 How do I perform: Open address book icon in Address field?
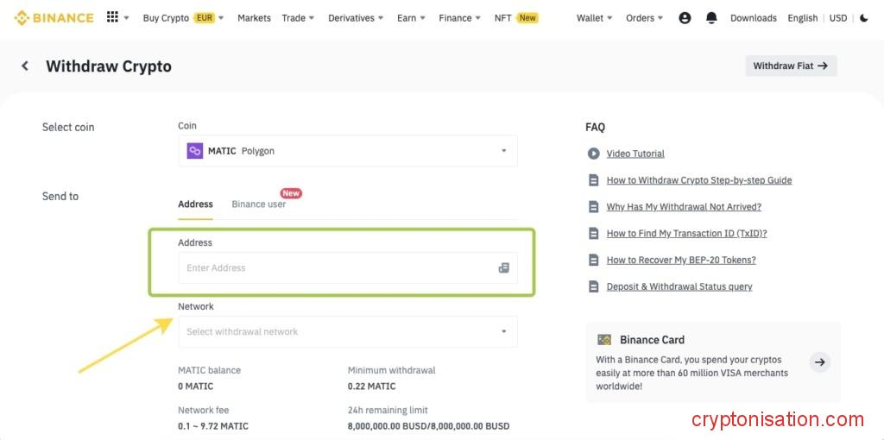tap(503, 267)
